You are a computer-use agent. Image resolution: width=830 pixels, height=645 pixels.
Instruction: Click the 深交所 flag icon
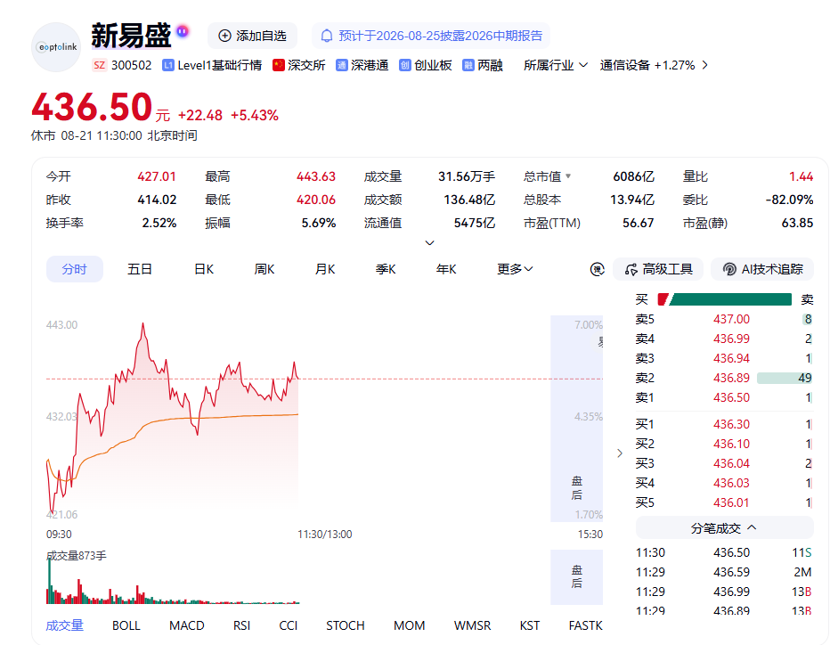tap(279, 65)
